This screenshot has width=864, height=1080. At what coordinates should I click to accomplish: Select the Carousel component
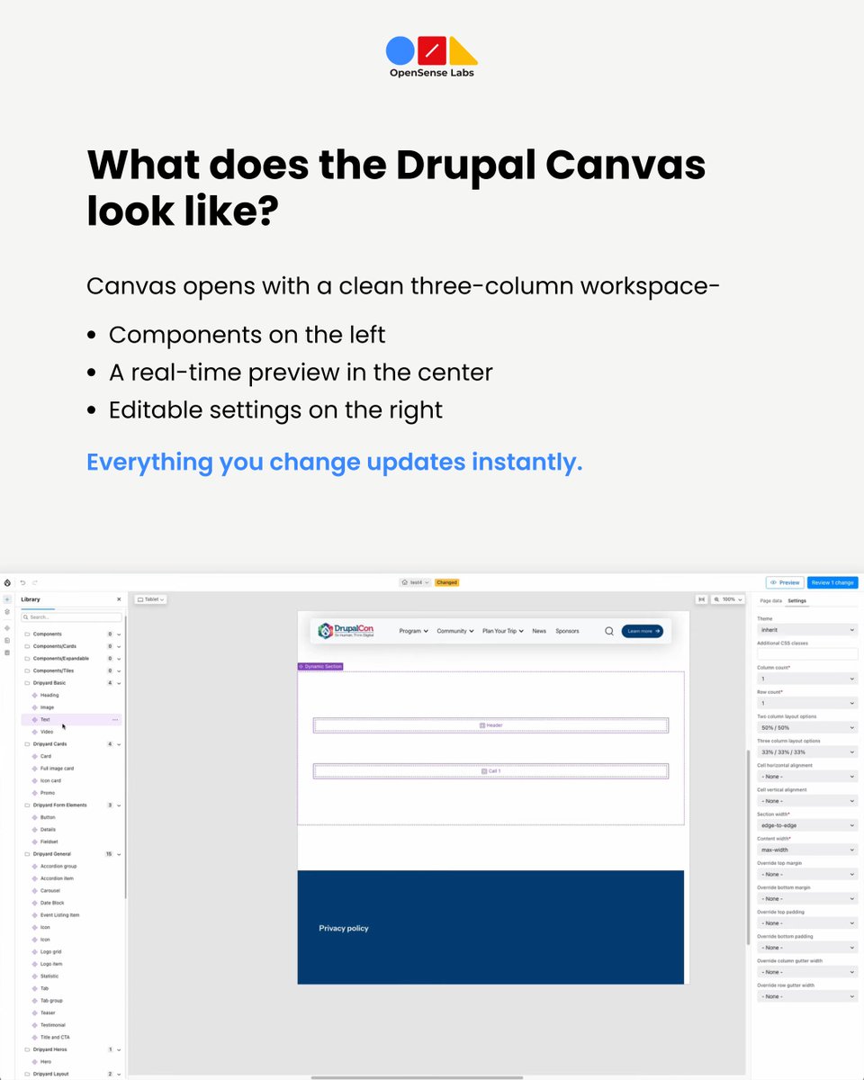pos(72,891)
